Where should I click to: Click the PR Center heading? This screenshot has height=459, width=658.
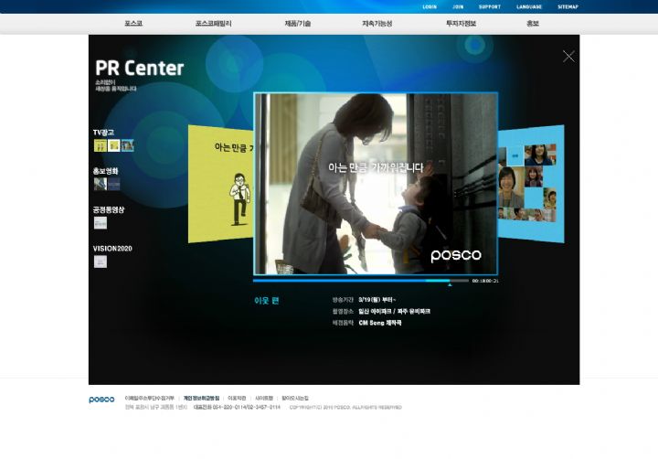pyautogui.click(x=139, y=68)
